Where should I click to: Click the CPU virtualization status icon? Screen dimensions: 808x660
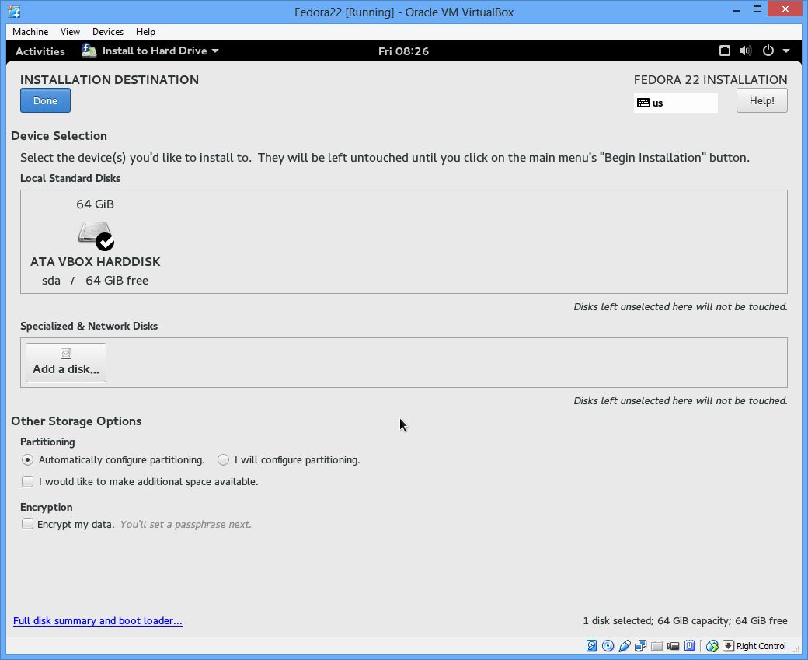coord(689,645)
